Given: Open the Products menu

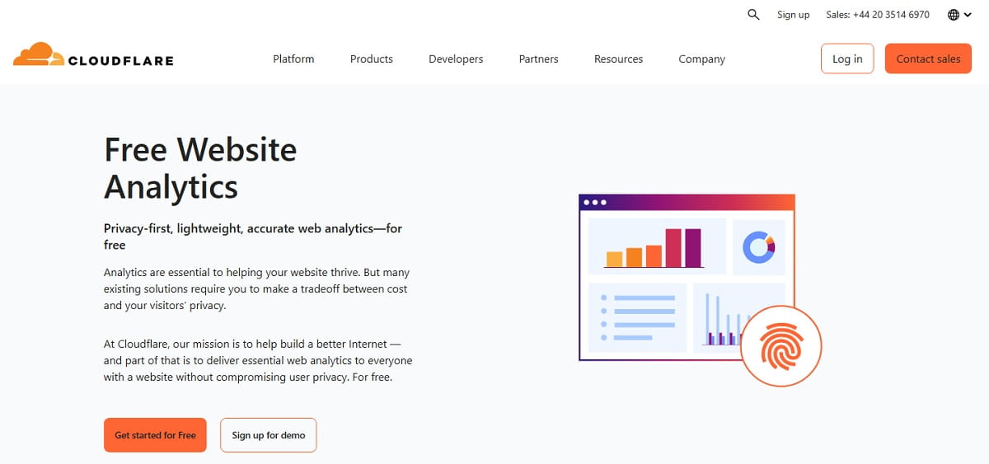Looking at the screenshot, I should click(372, 59).
